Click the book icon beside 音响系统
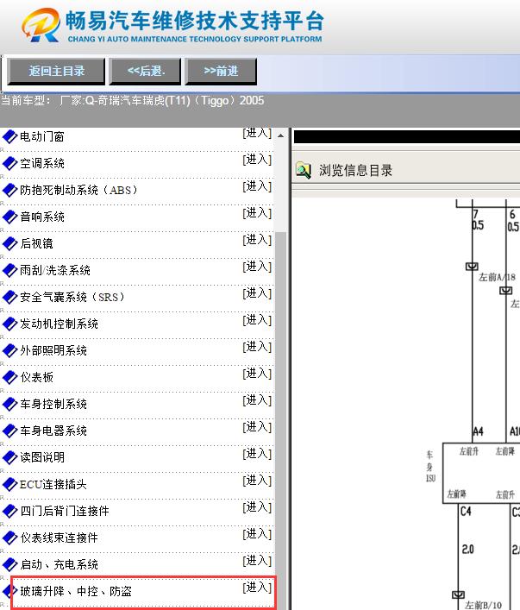This screenshot has height=610, width=520. coord(9,217)
